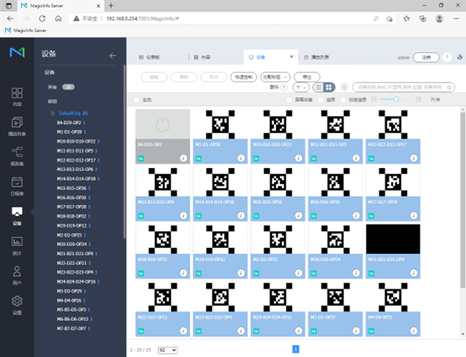This screenshot has width=466, height=357.
Task: Open the 播放列表 sidebar icon
Action: pyautogui.click(x=17, y=126)
